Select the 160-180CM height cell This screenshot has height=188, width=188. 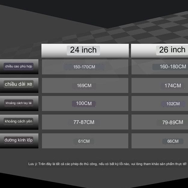(x=173, y=66)
